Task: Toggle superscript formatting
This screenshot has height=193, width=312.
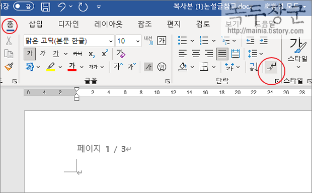Action: [x=105, y=53]
